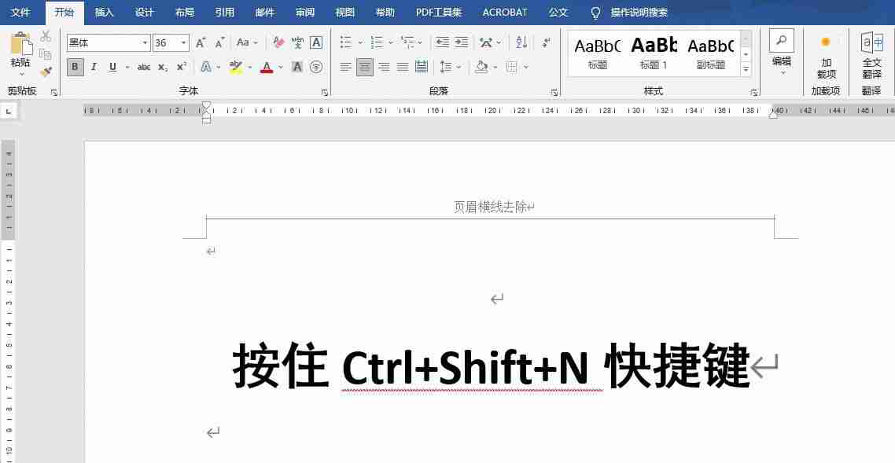
Task: Click the header text 页眉横线去除
Action: click(x=490, y=207)
